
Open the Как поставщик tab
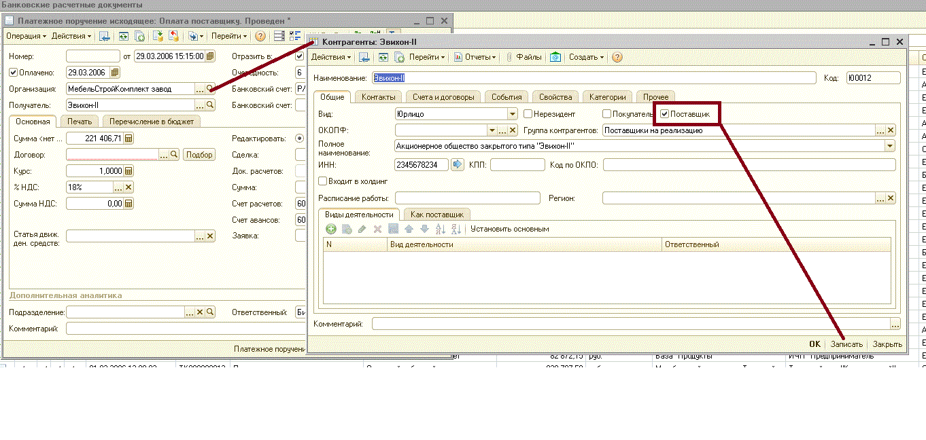[437, 214]
